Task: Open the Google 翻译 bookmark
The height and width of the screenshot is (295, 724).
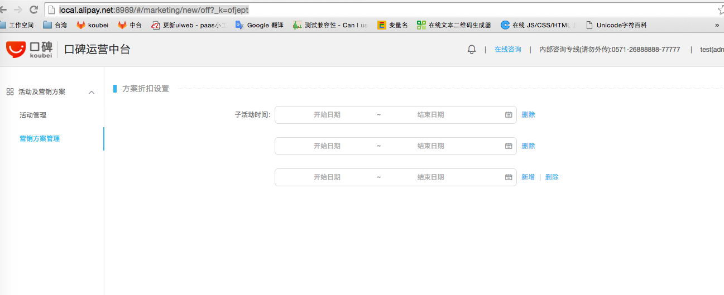Action: point(260,25)
